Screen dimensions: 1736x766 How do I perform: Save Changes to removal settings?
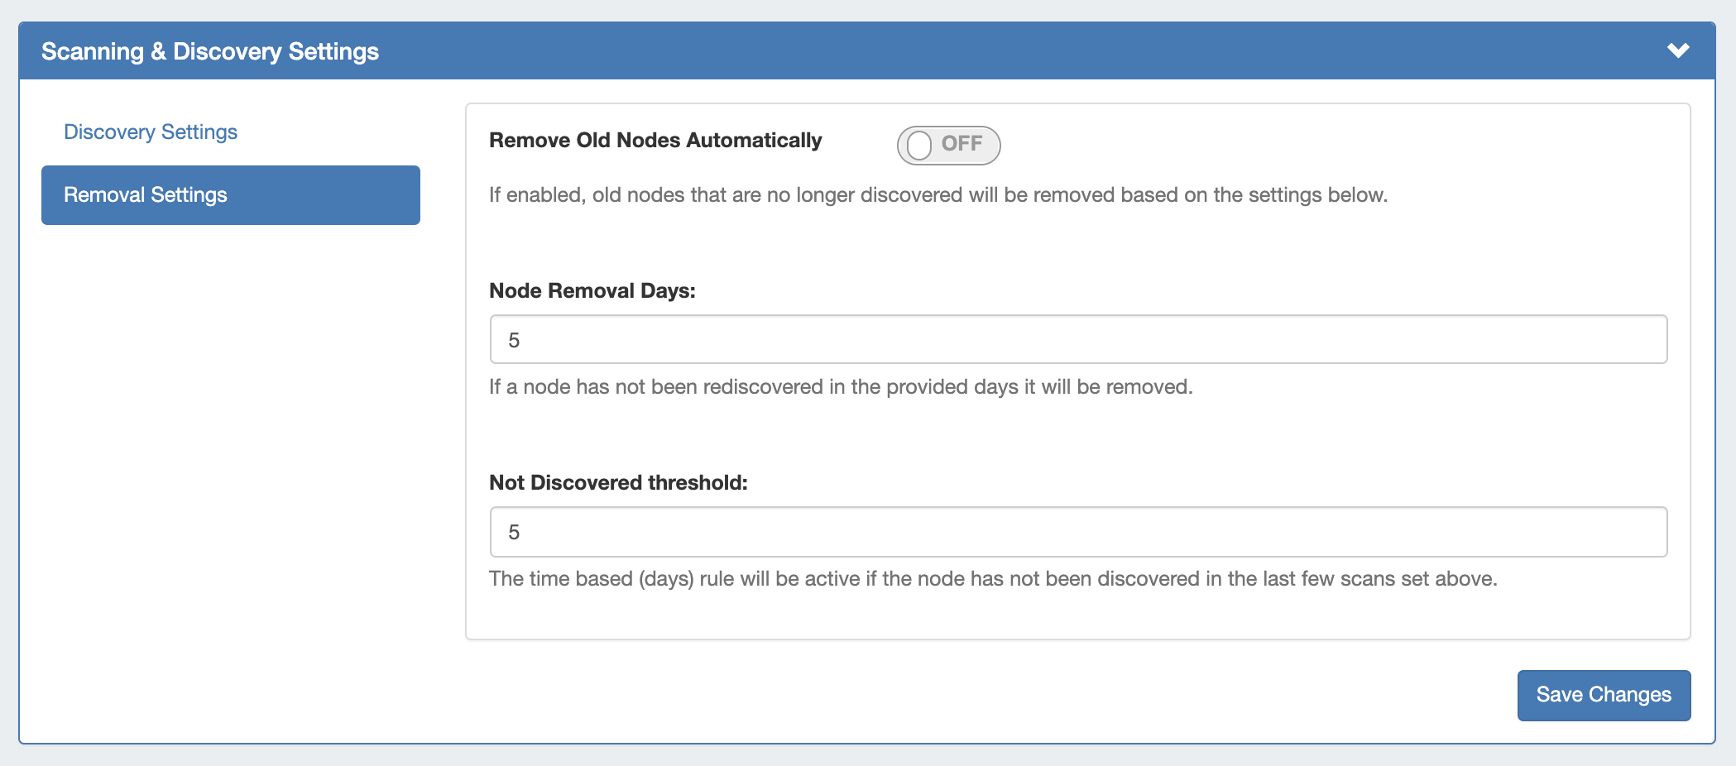pos(1603,695)
